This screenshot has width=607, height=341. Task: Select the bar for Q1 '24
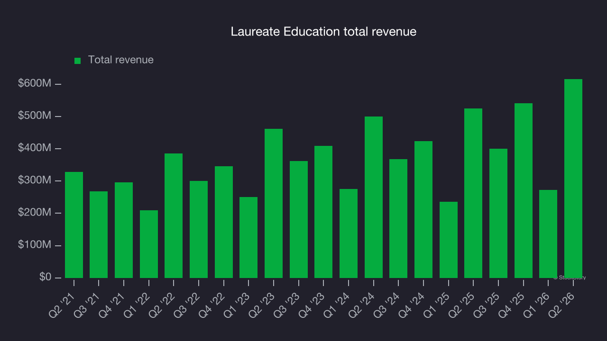point(349,233)
